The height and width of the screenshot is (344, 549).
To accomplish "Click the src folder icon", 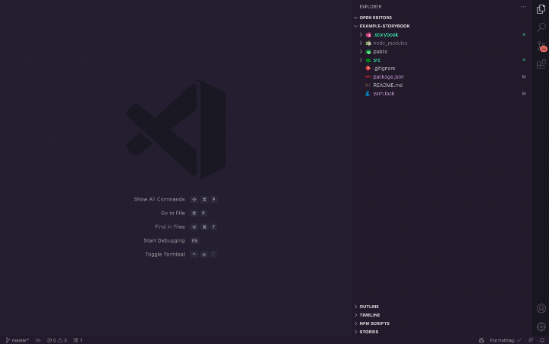I will (368, 60).
